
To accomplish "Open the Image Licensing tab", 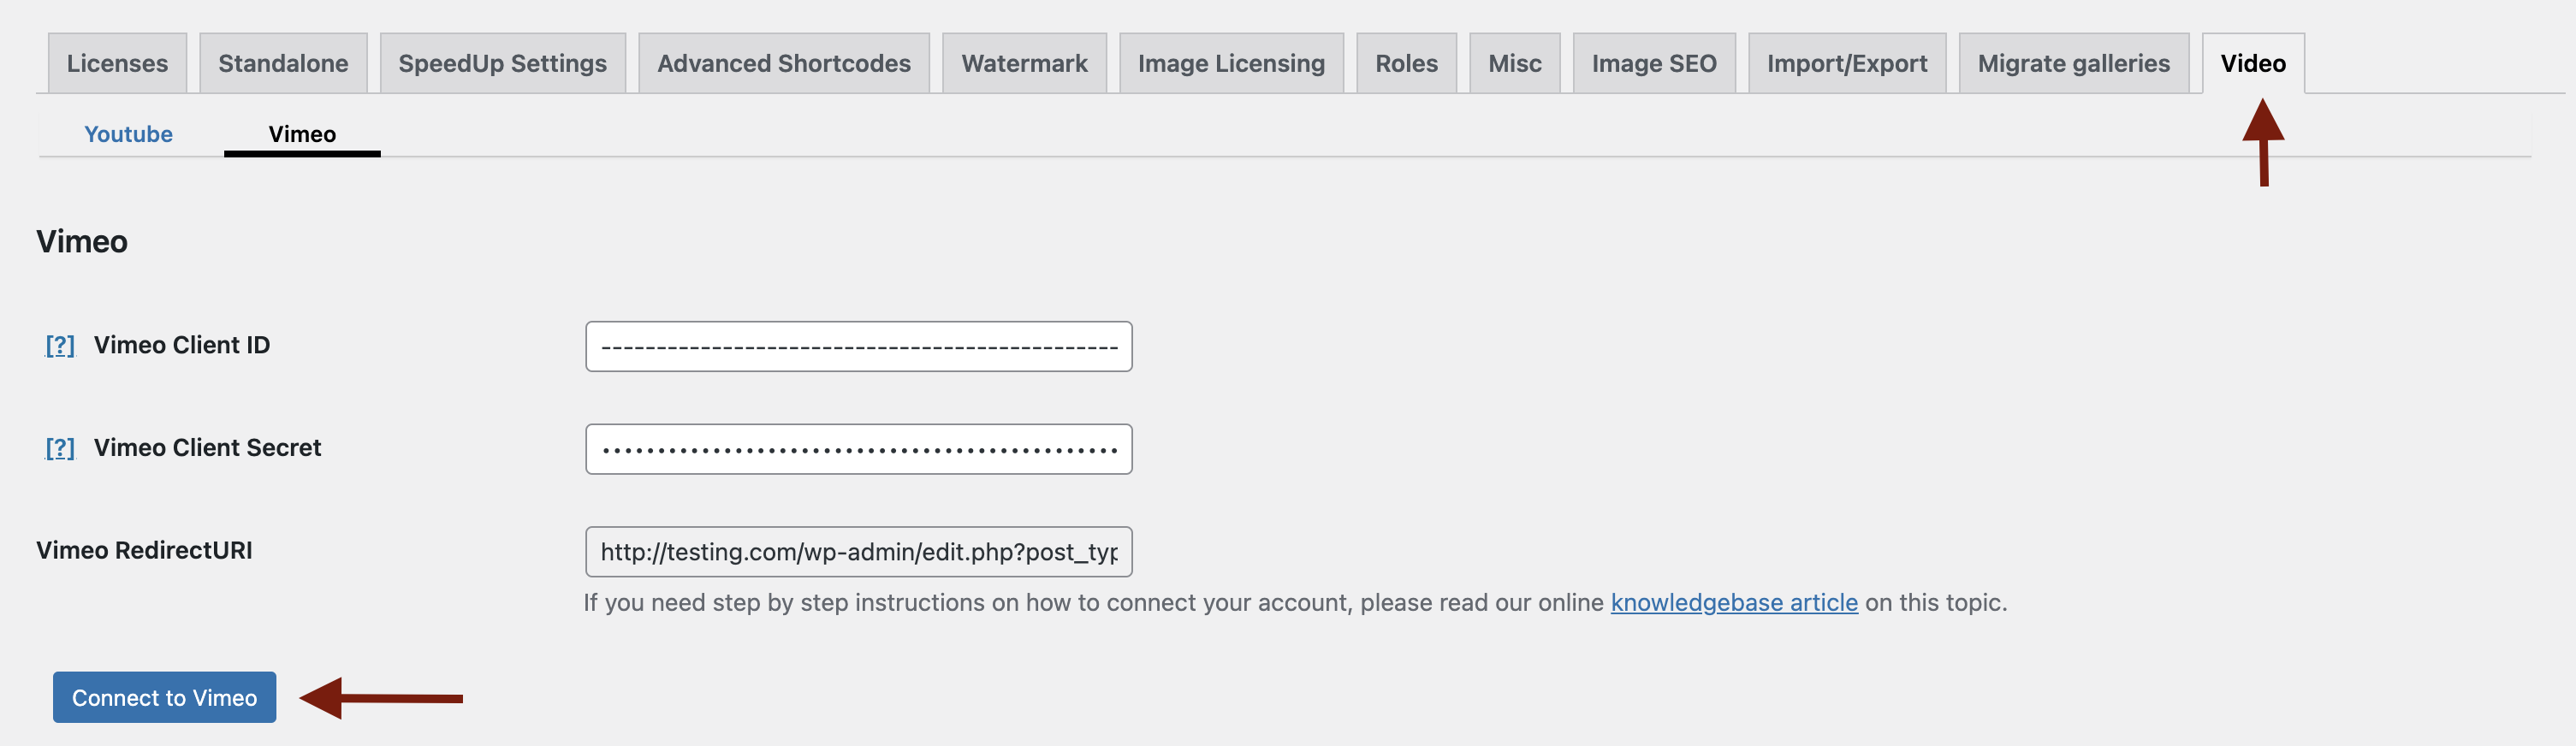I will click(x=1231, y=63).
